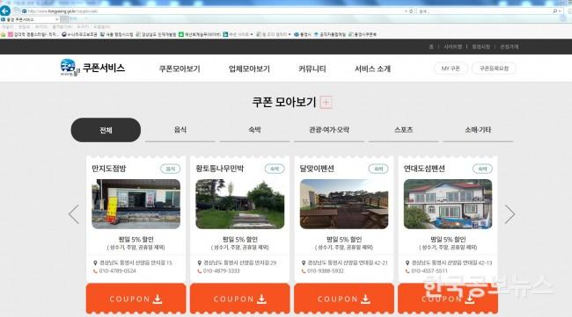Open 쿠폰모아보기 menu
Image resolution: width=572 pixels, height=317 pixels.
coord(180,68)
